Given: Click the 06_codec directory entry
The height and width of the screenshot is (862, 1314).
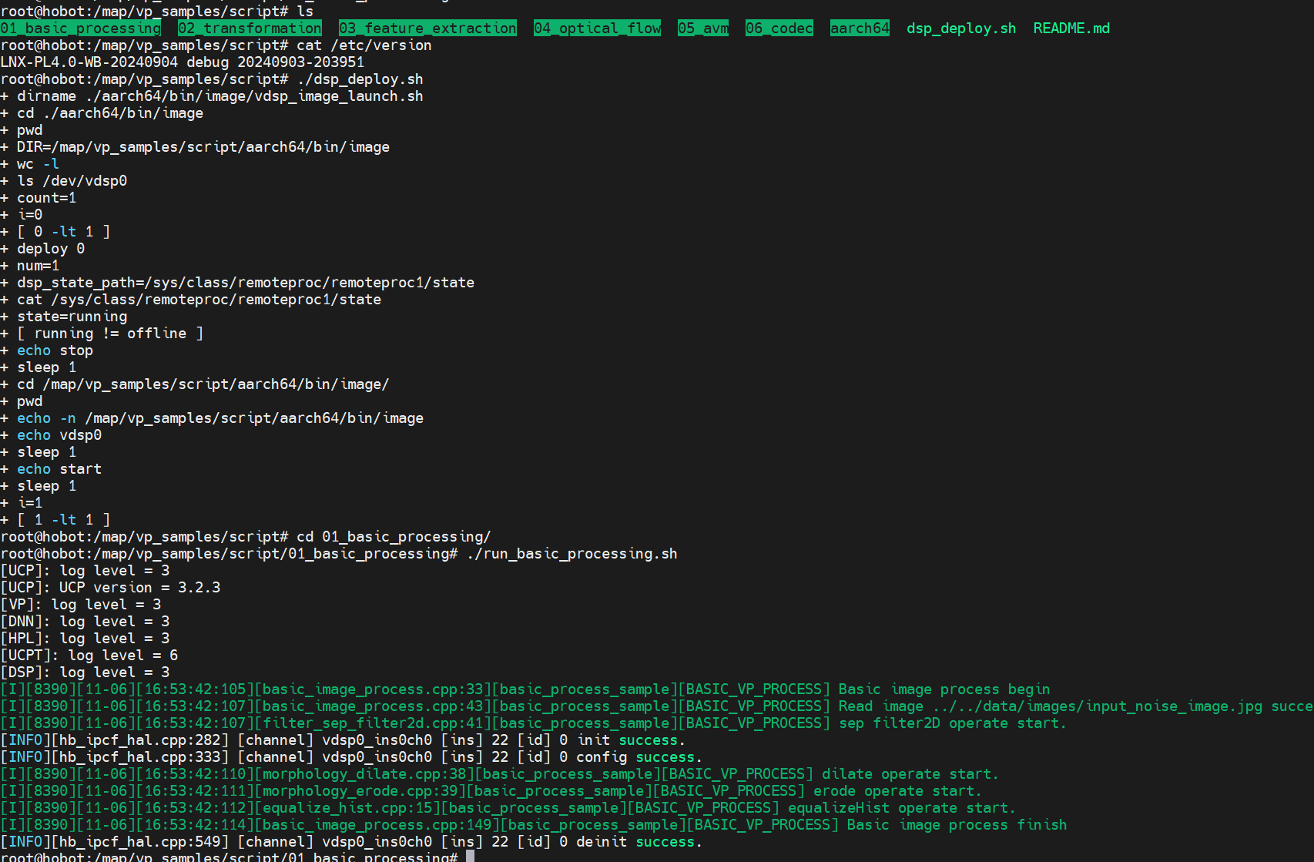Looking at the screenshot, I should pyautogui.click(x=779, y=29).
